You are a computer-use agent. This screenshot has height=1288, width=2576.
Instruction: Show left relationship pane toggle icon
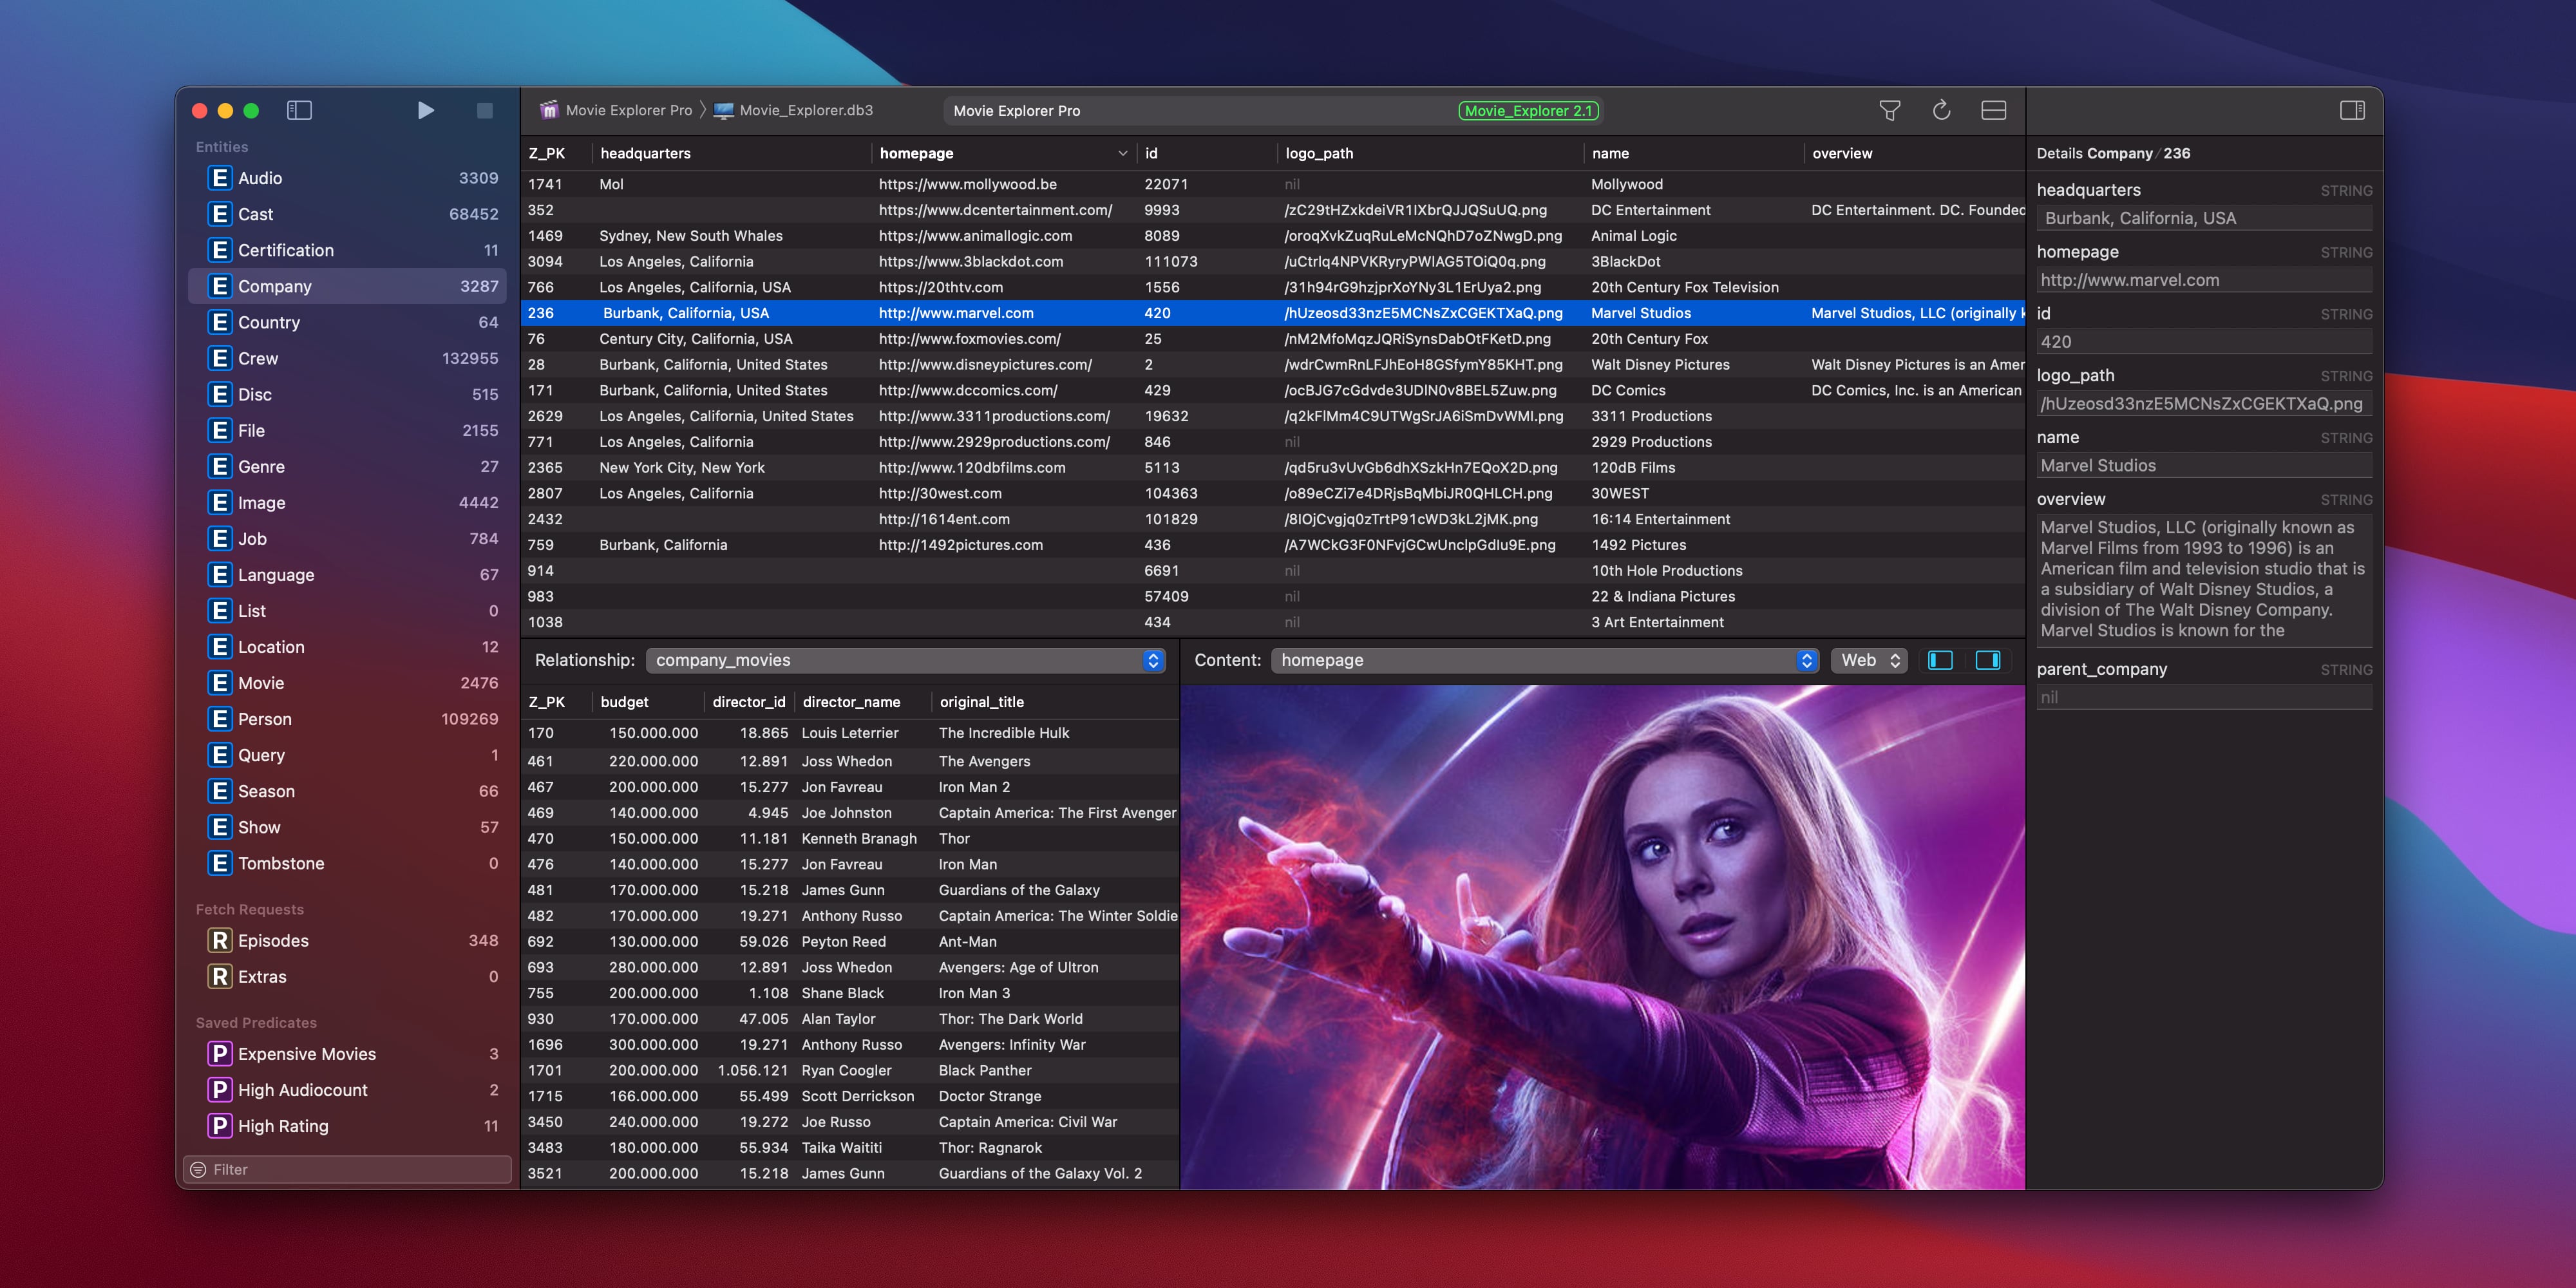(1940, 660)
